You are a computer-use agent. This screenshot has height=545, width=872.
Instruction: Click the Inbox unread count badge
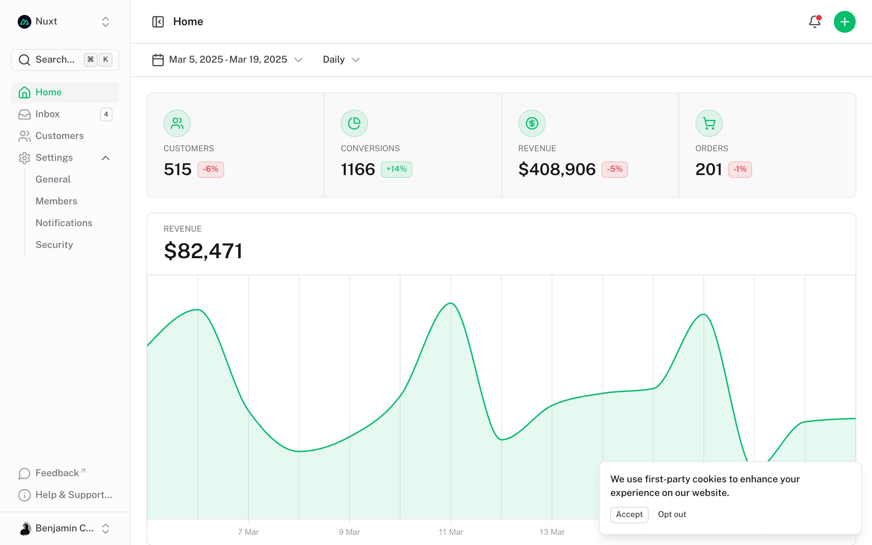point(106,114)
